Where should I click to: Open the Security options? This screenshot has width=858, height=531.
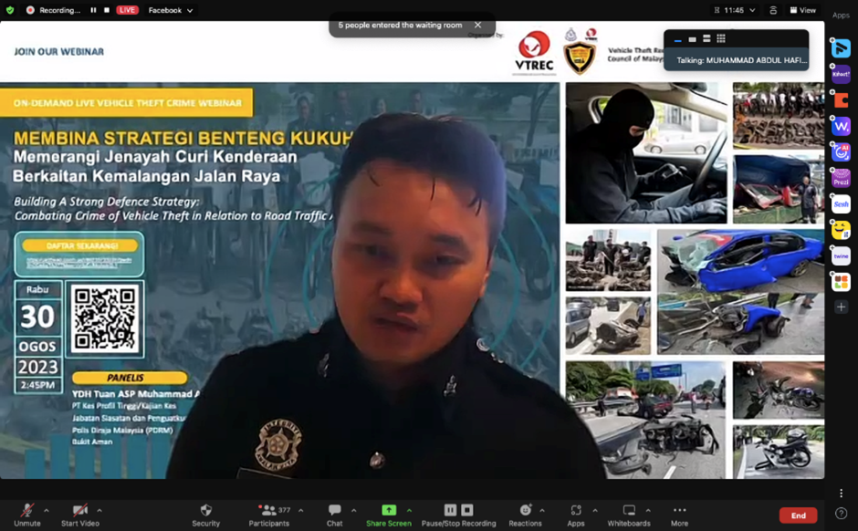click(205, 515)
